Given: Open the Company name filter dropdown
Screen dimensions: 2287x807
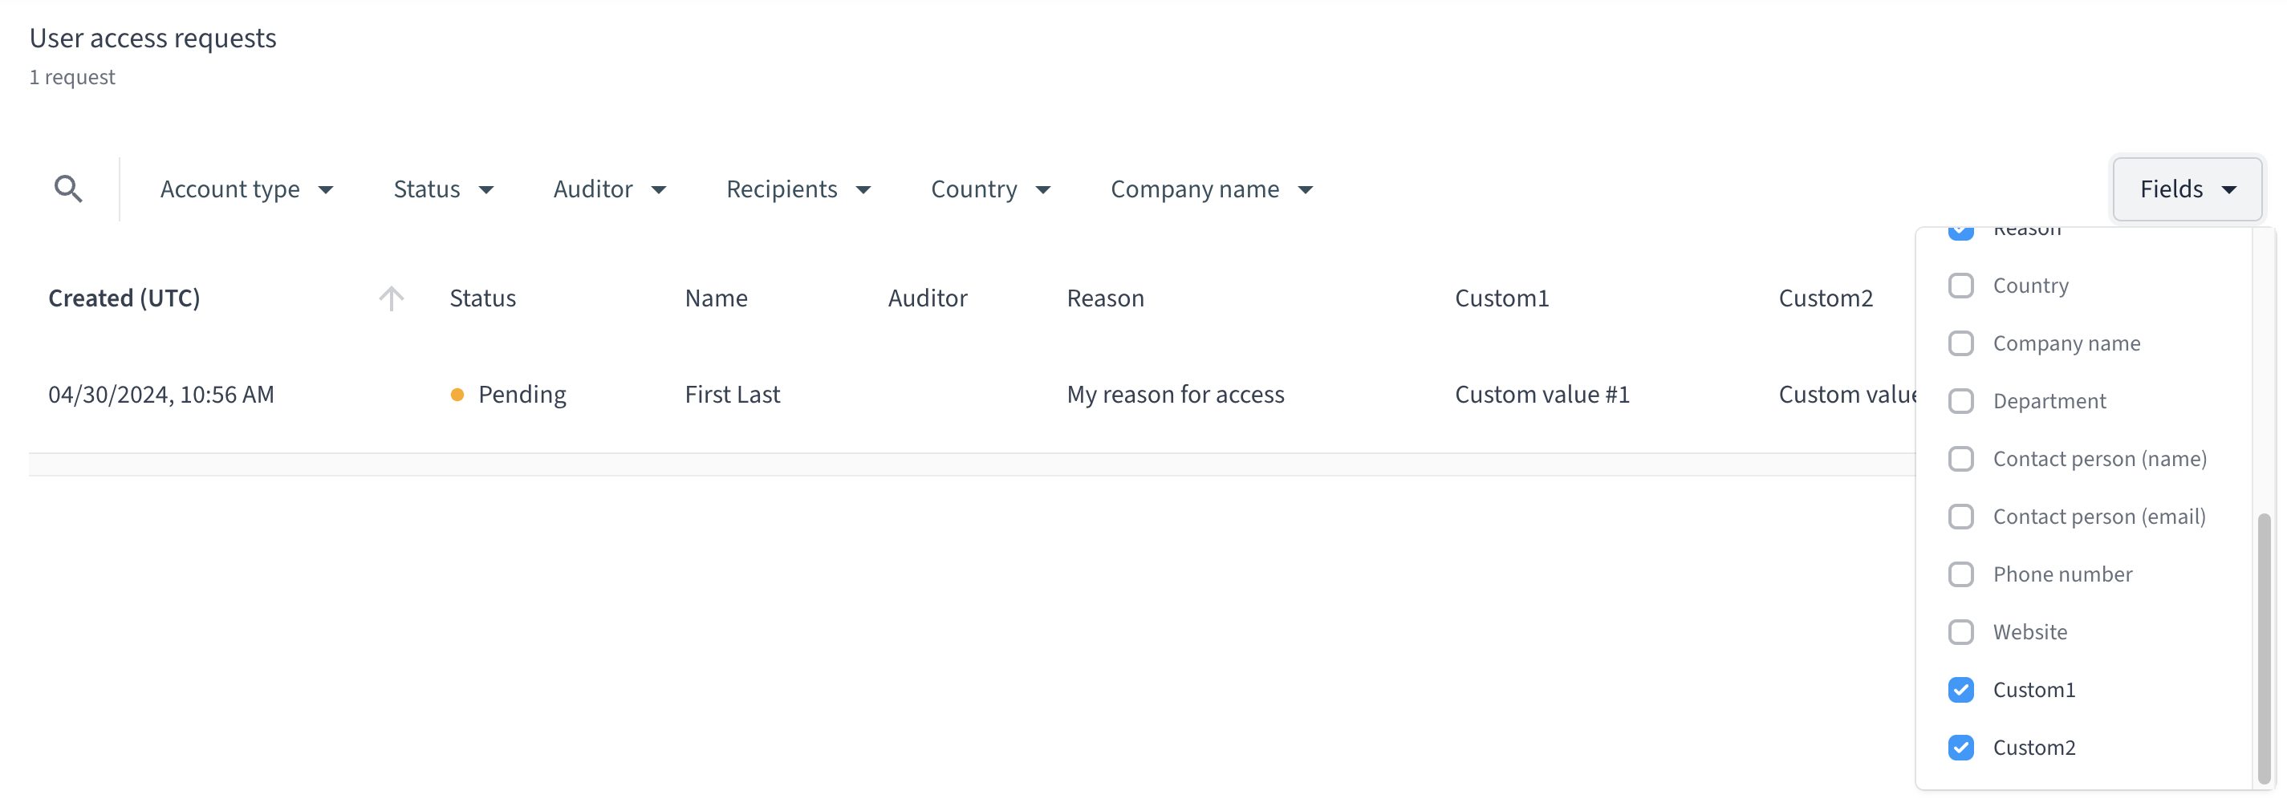Looking at the screenshot, I should tap(1212, 189).
